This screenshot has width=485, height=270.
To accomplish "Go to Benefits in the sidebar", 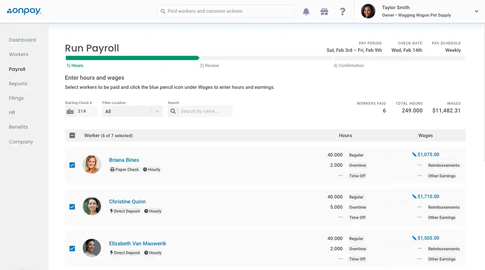I will coord(18,127).
